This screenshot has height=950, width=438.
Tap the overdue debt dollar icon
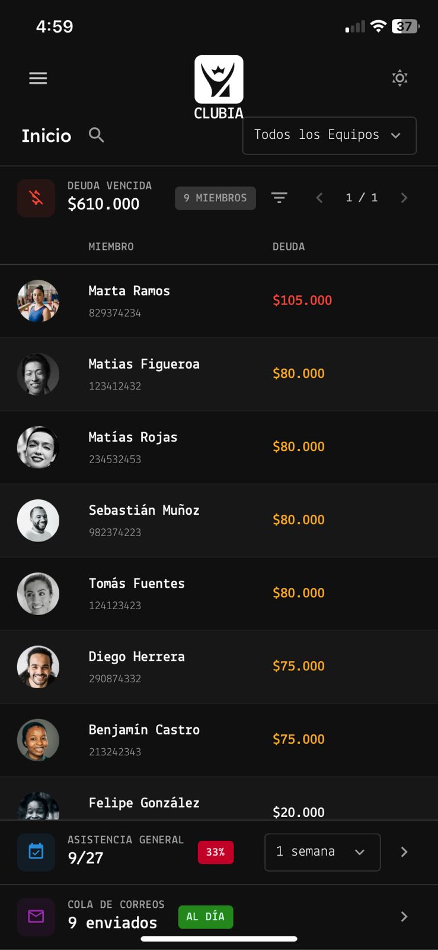pyautogui.click(x=36, y=198)
